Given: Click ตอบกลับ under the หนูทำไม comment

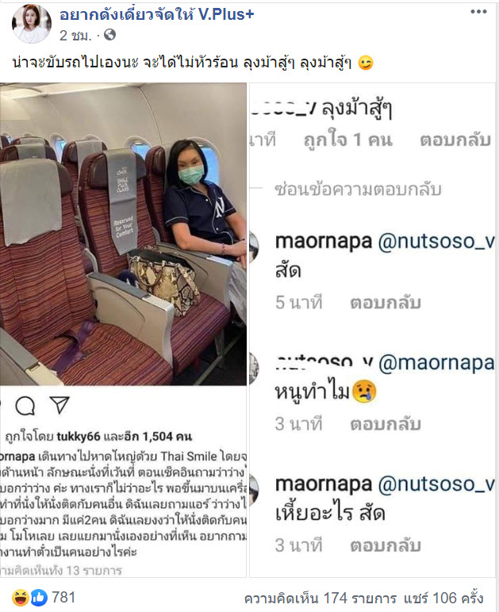Looking at the screenshot, I should pos(386,424).
